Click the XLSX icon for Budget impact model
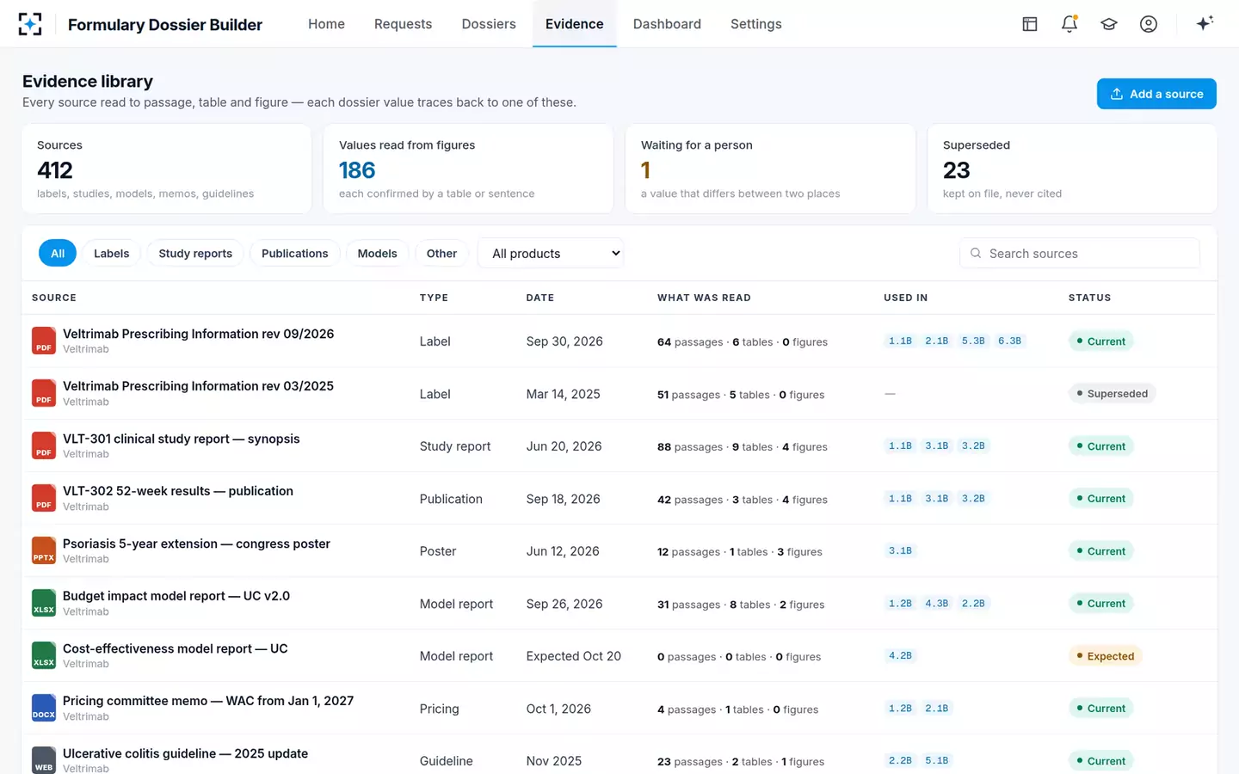Image resolution: width=1239 pixels, height=774 pixels. point(44,603)
